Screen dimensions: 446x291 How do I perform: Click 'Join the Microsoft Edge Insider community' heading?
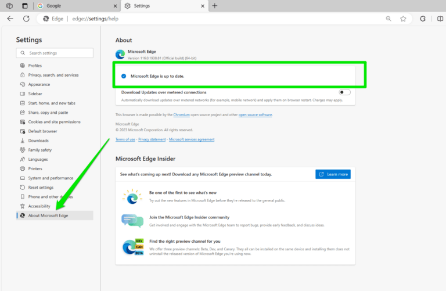click(189, 217)
